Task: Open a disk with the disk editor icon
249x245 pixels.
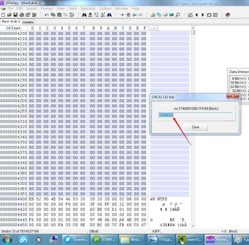Action: [153, 15]
